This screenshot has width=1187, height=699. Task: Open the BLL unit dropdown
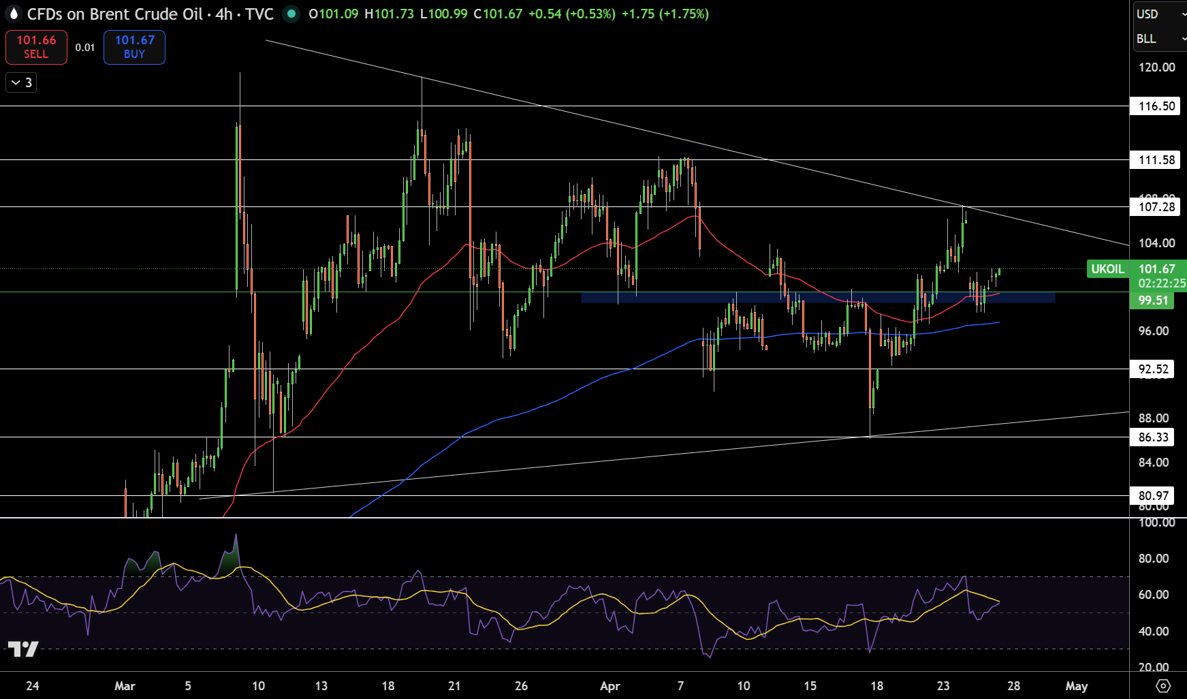(x=1160, y=38)
